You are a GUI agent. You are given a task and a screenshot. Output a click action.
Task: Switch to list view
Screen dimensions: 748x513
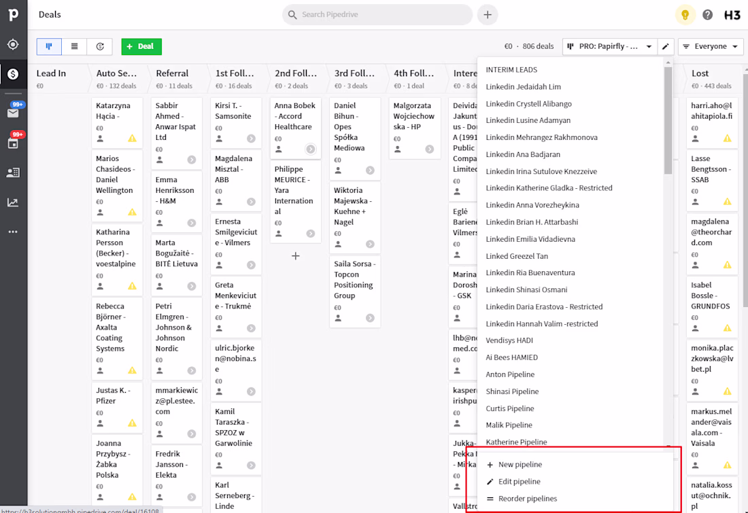[74, 47]
